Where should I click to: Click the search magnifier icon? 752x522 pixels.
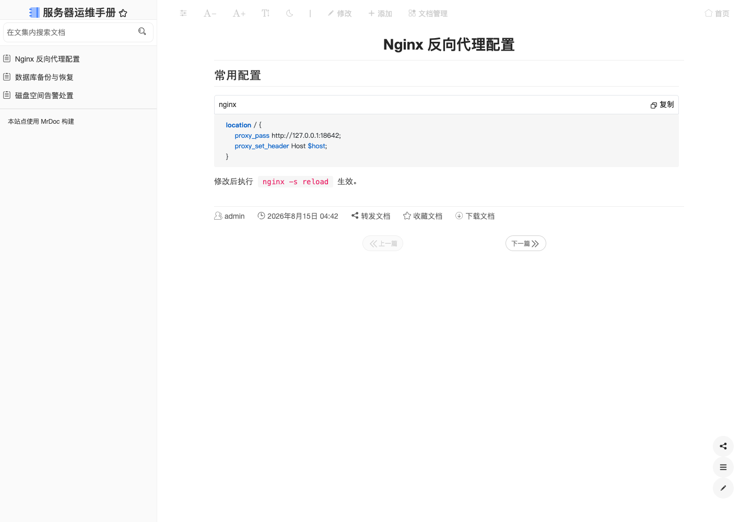[142, 32]
